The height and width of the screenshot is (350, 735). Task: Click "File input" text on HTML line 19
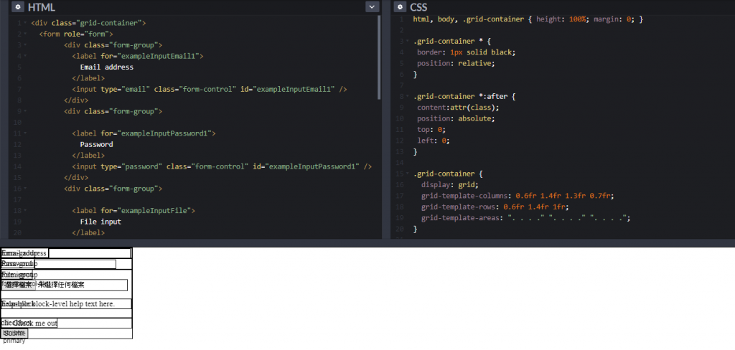(x=100, y=222)
